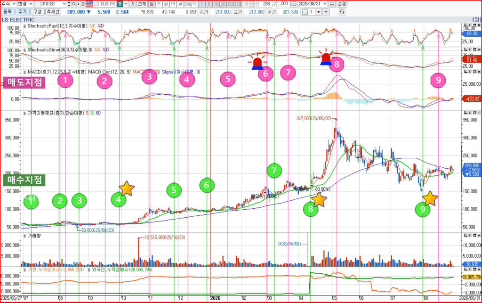Expand the stock code 010120 dropdown
Image resolution: width=482 pixels, height=303 pixels.
click(x=64, y=4)
